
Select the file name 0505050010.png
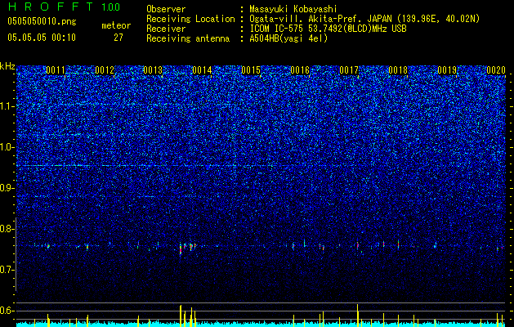pos(42,22)
